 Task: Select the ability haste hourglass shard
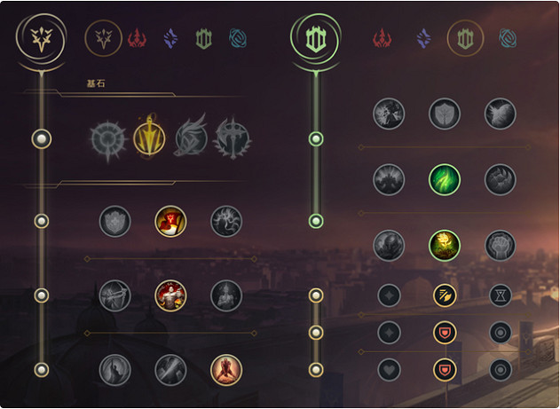point(500,295)
